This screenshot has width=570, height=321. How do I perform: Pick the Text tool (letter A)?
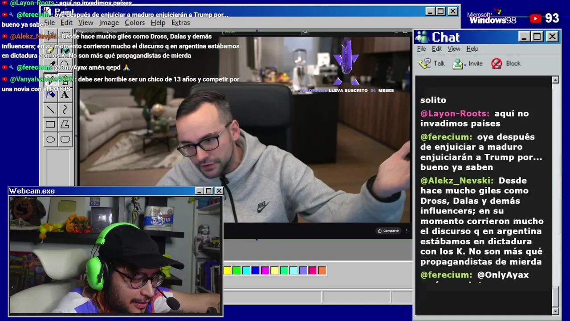65,95
